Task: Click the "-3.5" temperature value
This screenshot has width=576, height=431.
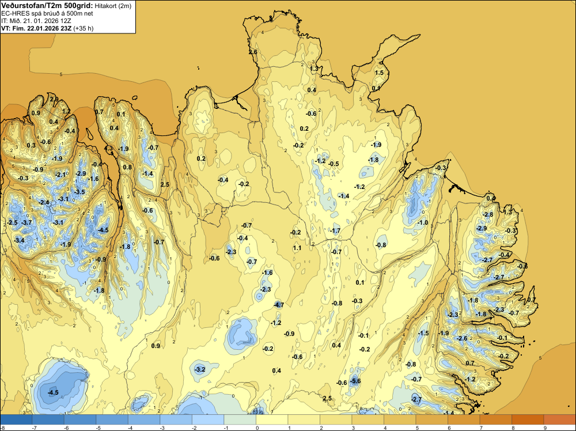Action: click(79, 192)
